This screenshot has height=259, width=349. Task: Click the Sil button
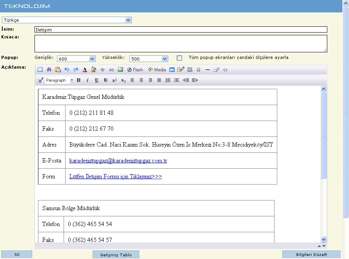click(17, 254)
